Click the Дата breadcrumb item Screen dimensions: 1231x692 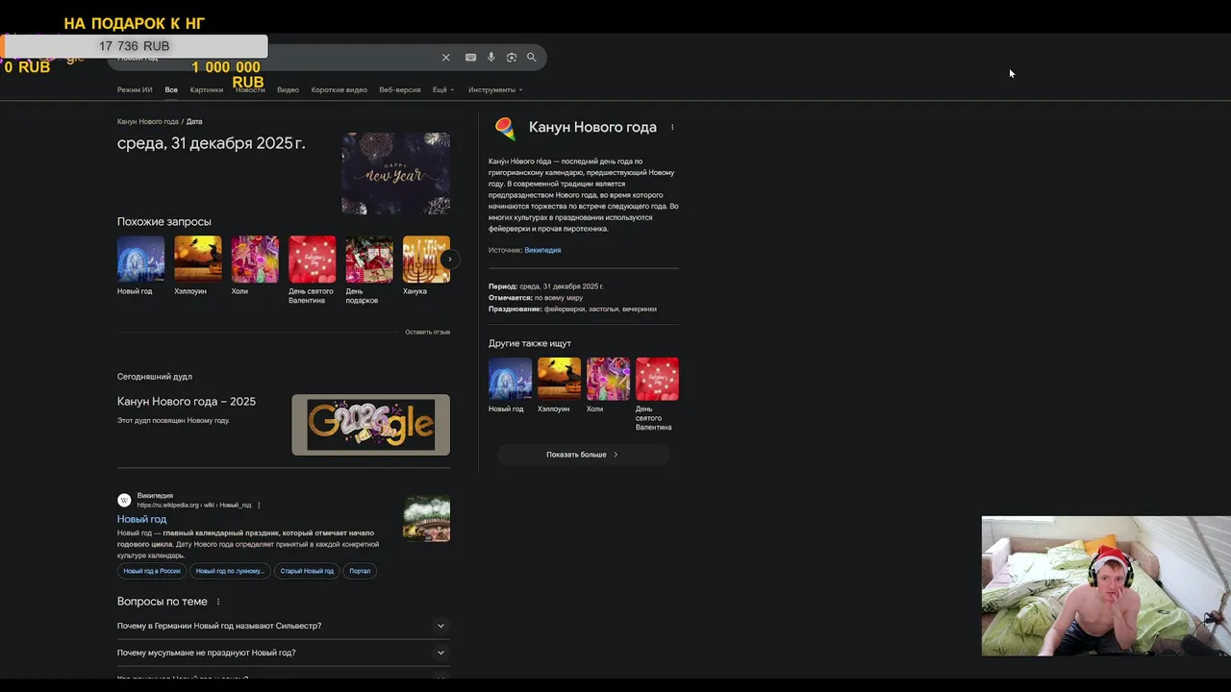pyautogui.click(x=194, y=122)
